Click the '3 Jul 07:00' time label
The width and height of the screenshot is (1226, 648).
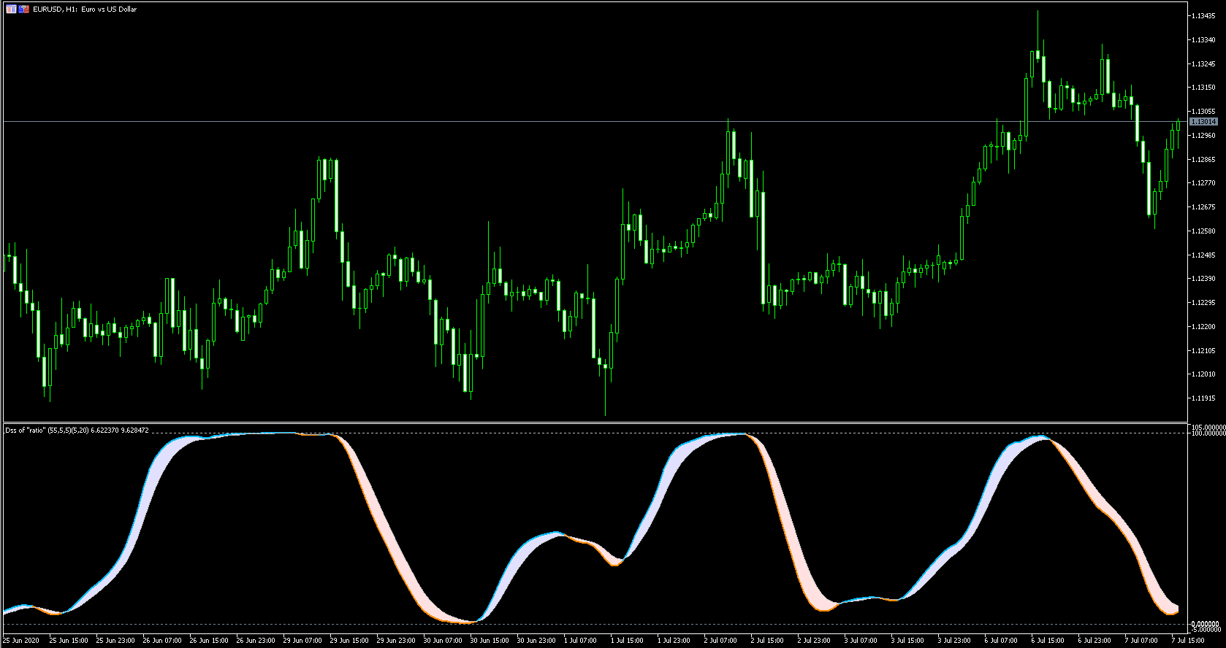coord(861,641)
